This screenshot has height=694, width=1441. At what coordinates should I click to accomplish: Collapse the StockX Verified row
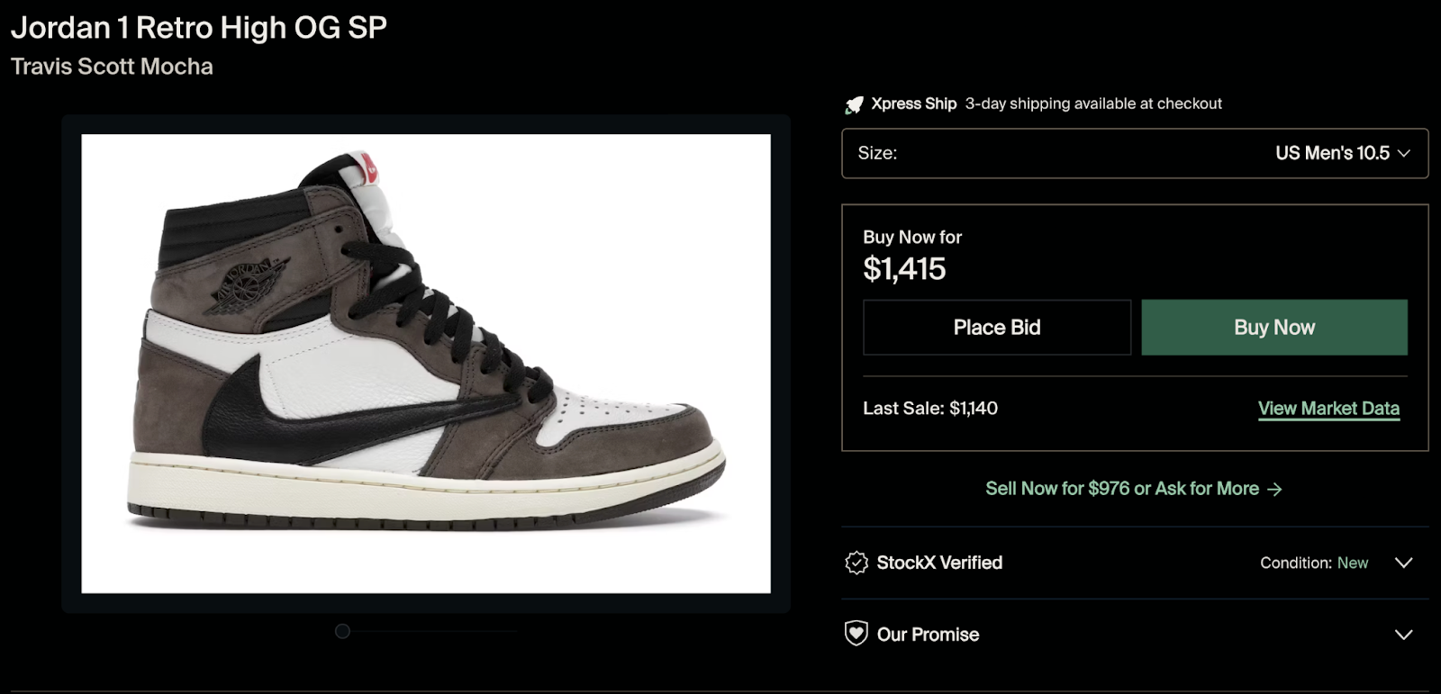(x=1403, y=563)
